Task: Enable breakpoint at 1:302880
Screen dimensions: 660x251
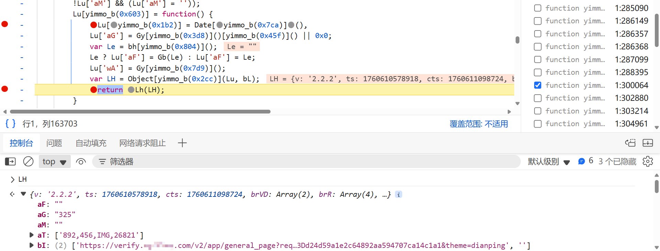Action: click(x=538, y=98)
